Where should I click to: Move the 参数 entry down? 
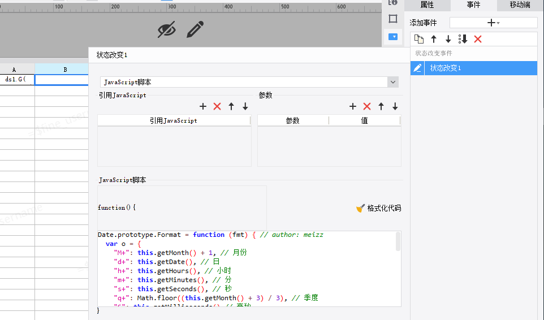[395, 106]
